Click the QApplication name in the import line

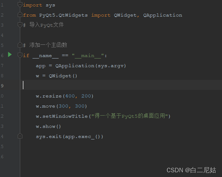point(163,15)
